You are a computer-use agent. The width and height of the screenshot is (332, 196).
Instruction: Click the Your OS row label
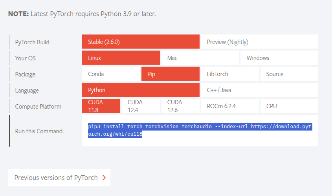point(26,58)
